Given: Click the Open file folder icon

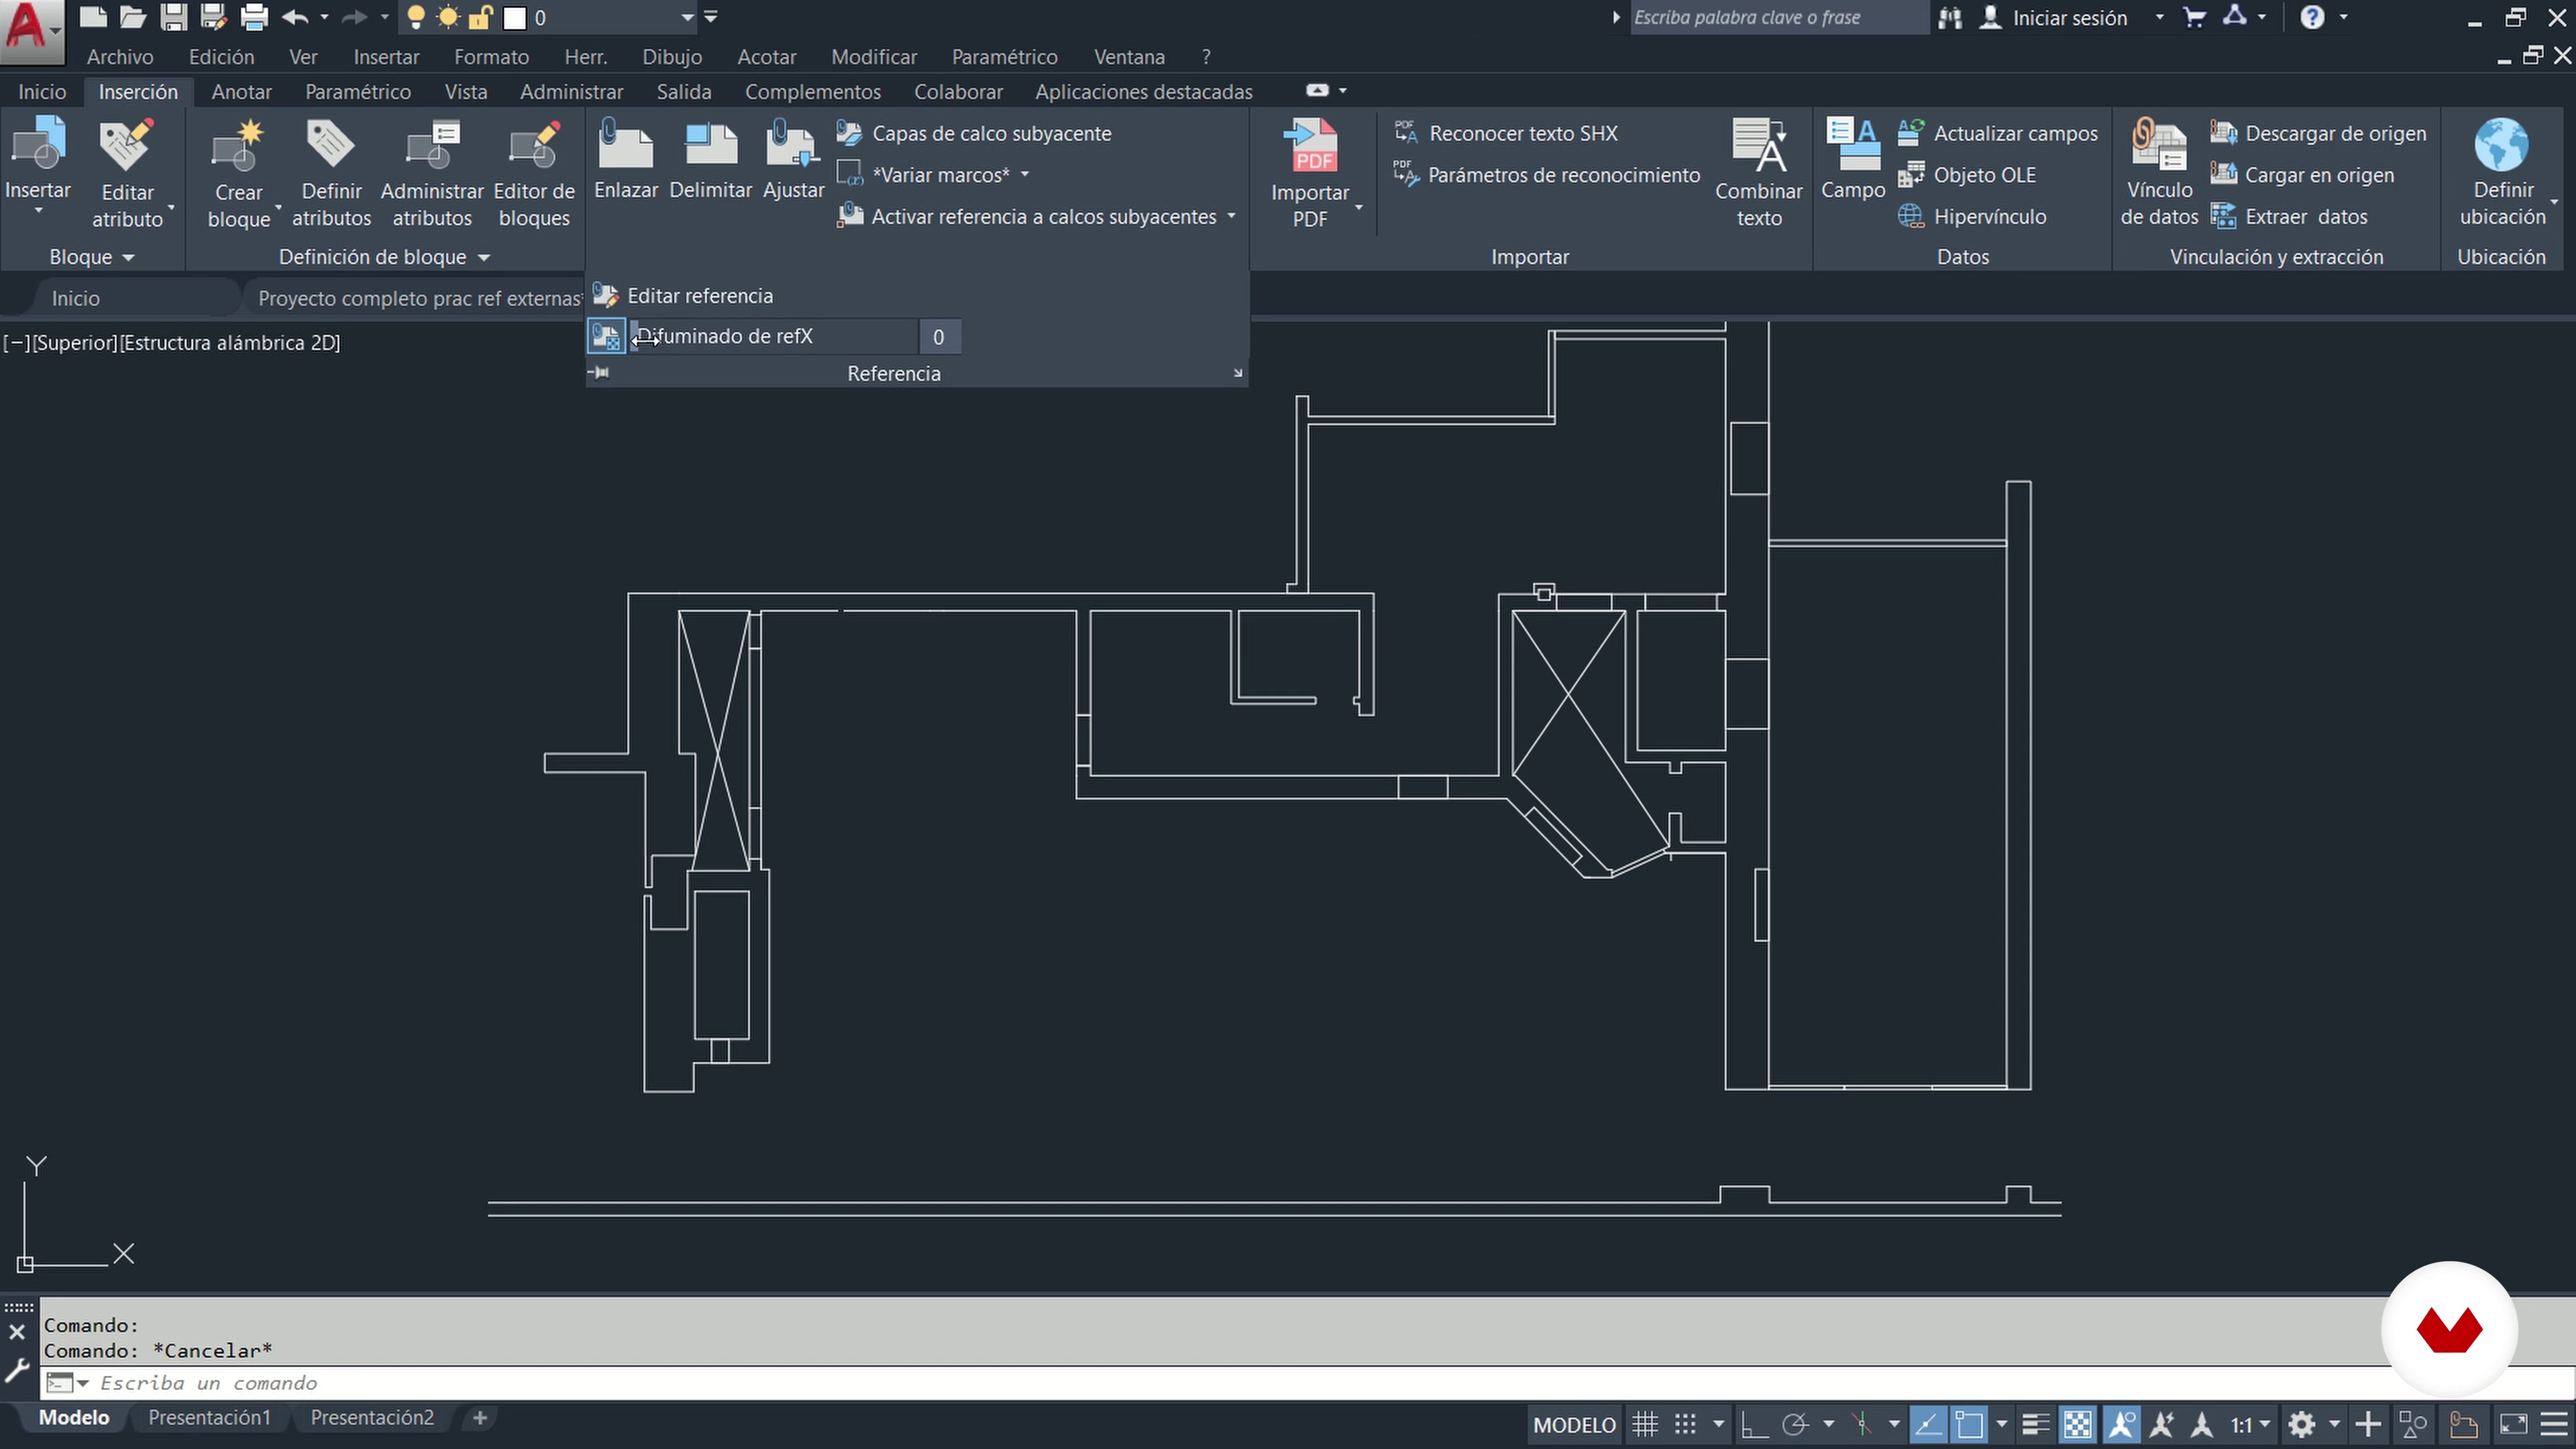Looking at the screenshot, I should (x=133, y=17).
